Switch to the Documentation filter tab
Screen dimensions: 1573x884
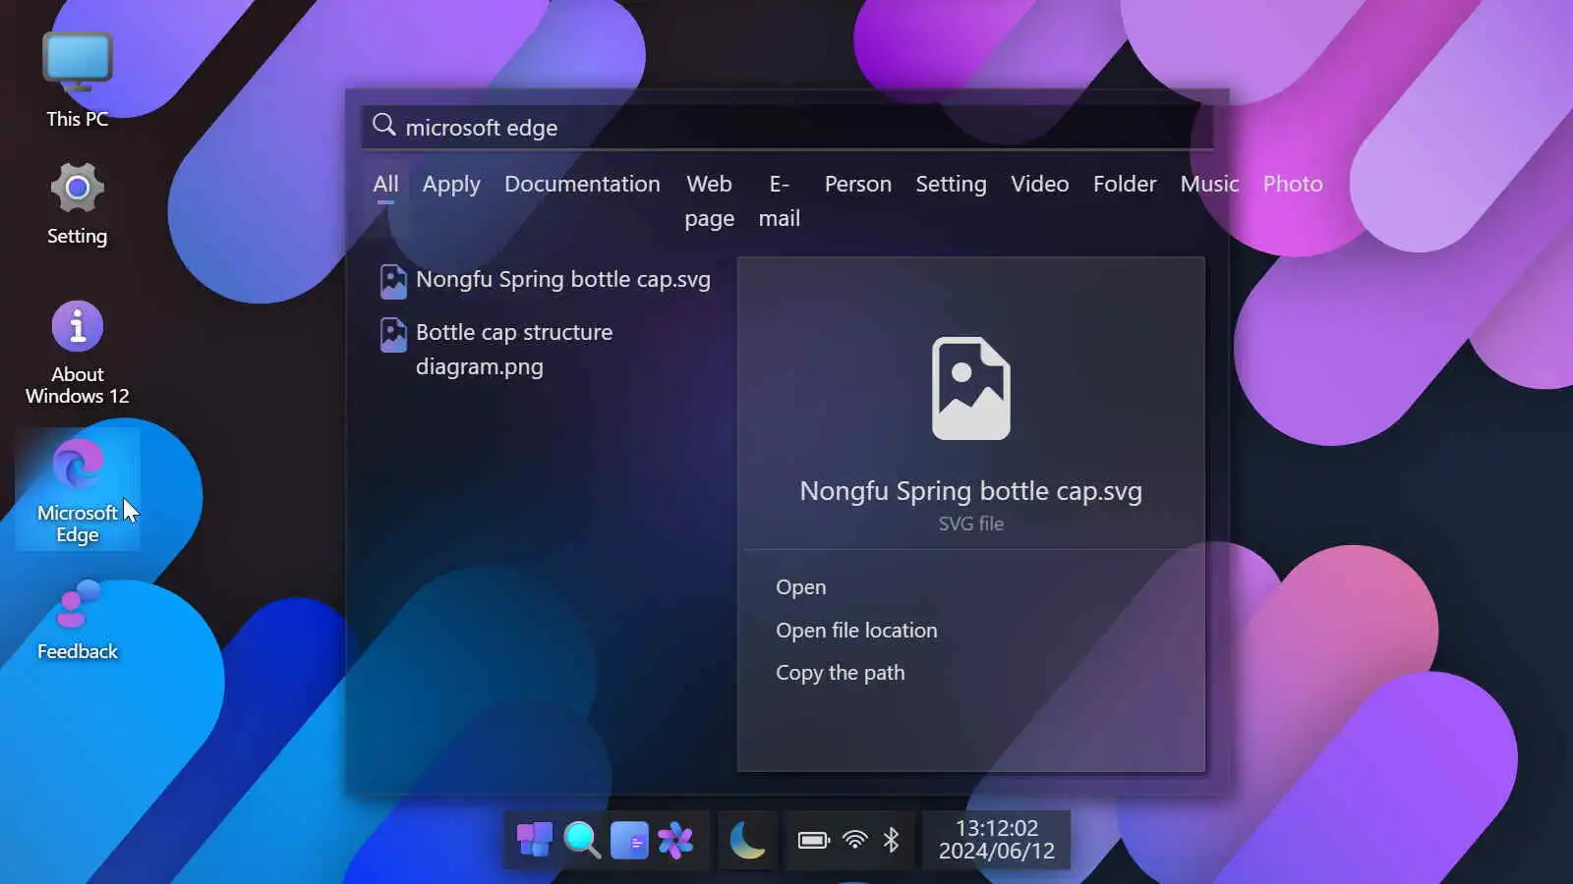582,184
